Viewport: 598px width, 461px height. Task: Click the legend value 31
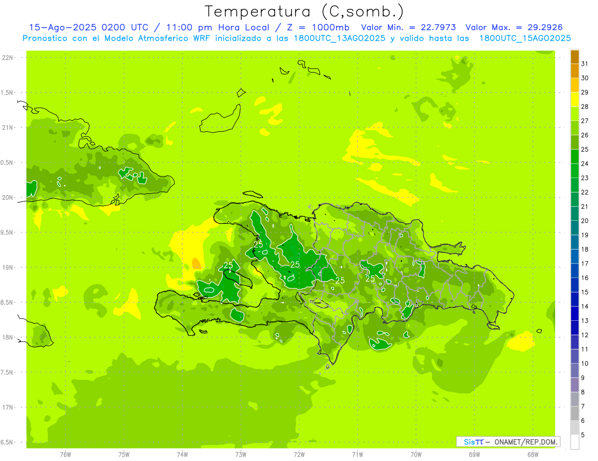(x=585, y=64)
